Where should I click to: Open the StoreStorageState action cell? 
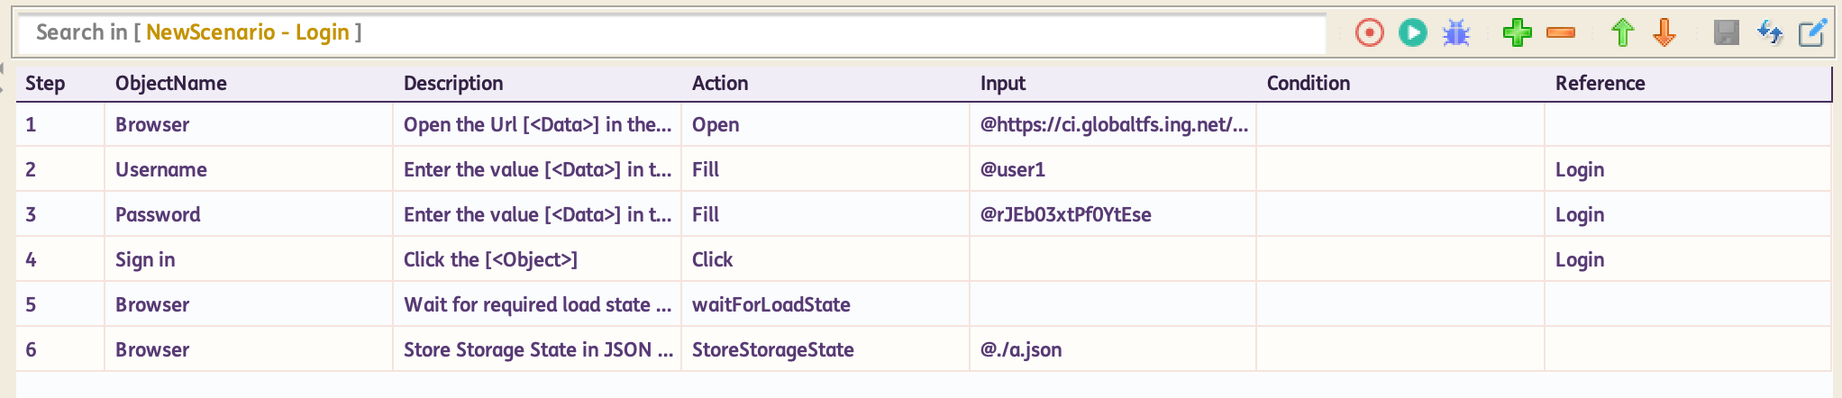[772, 349]
